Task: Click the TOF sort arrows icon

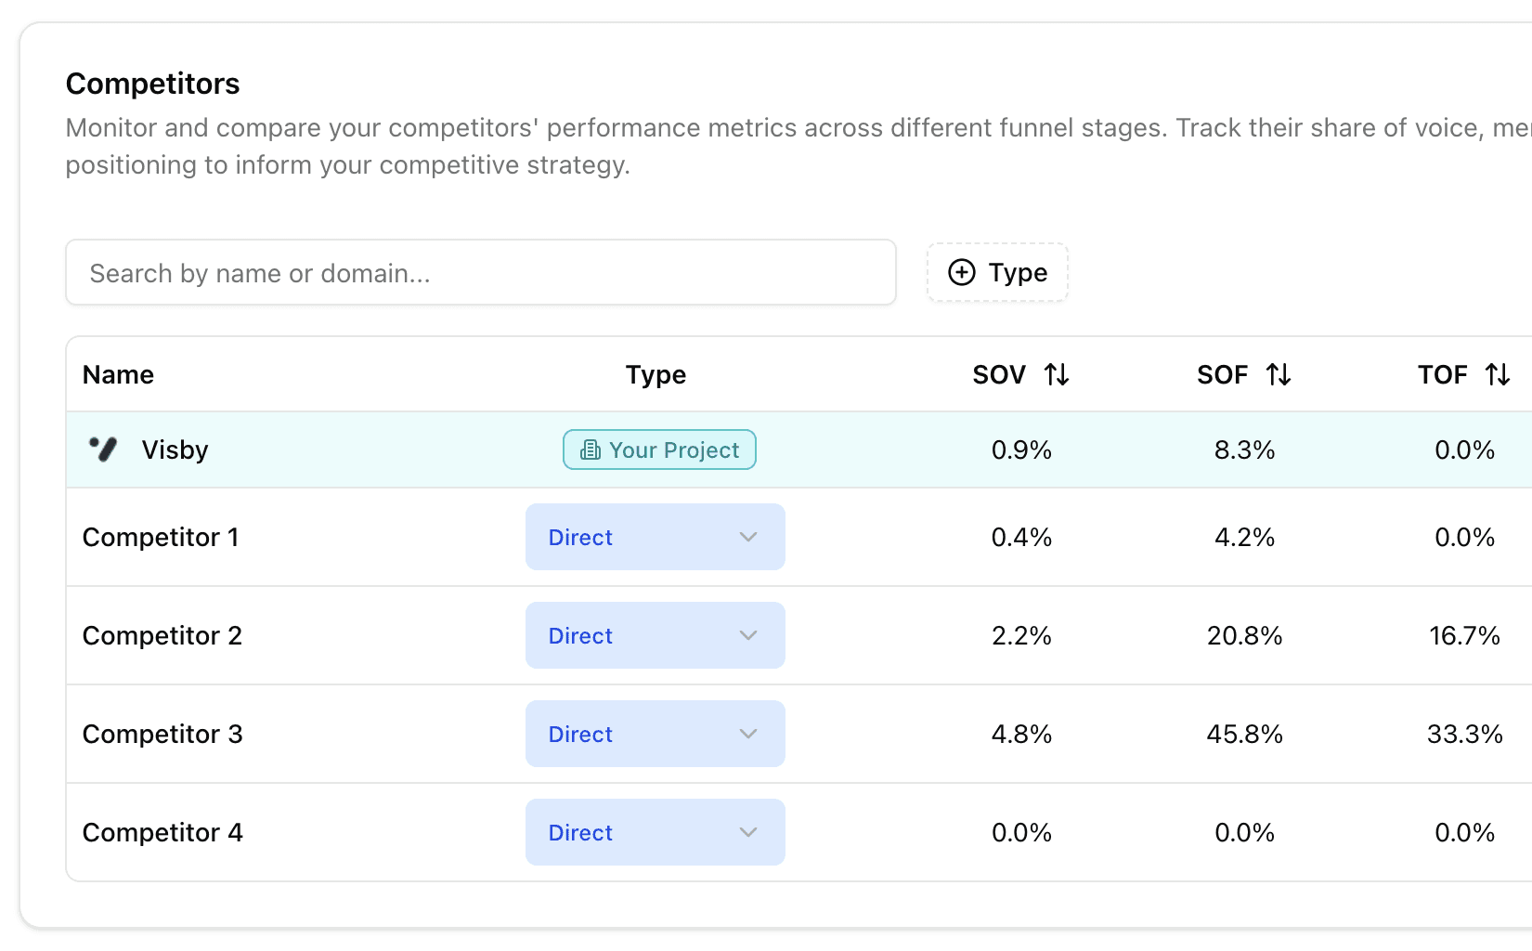Action: tap(1497, 375)
